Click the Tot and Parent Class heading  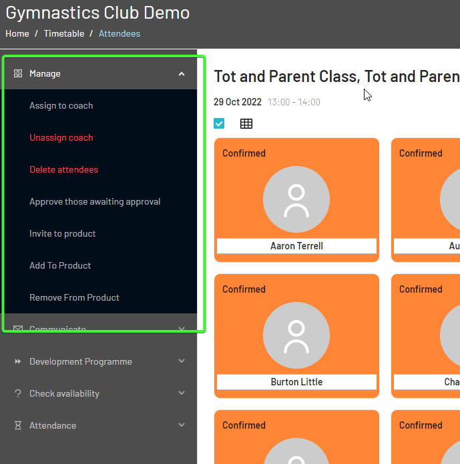click(336, 77)
